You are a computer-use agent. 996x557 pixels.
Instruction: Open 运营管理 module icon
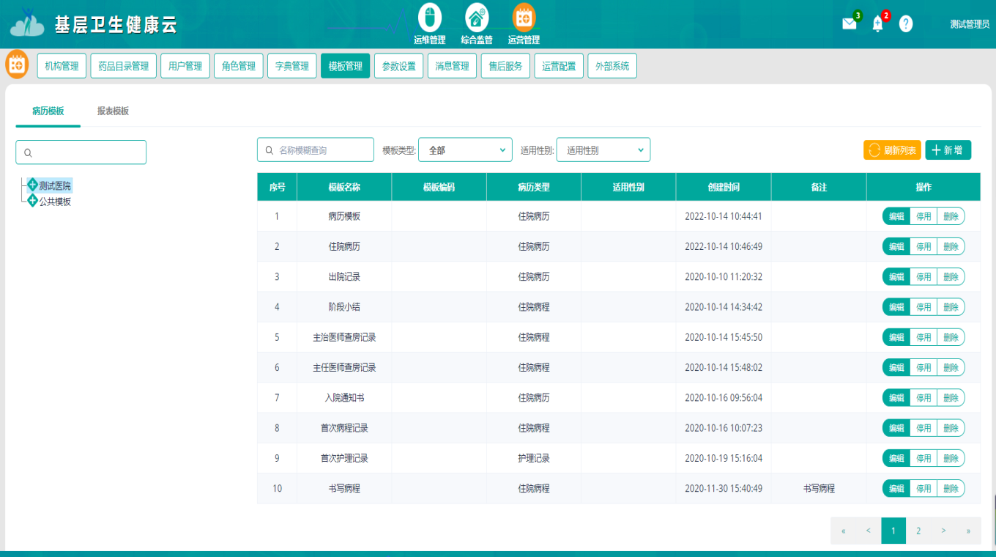click(x=524, y=18)
